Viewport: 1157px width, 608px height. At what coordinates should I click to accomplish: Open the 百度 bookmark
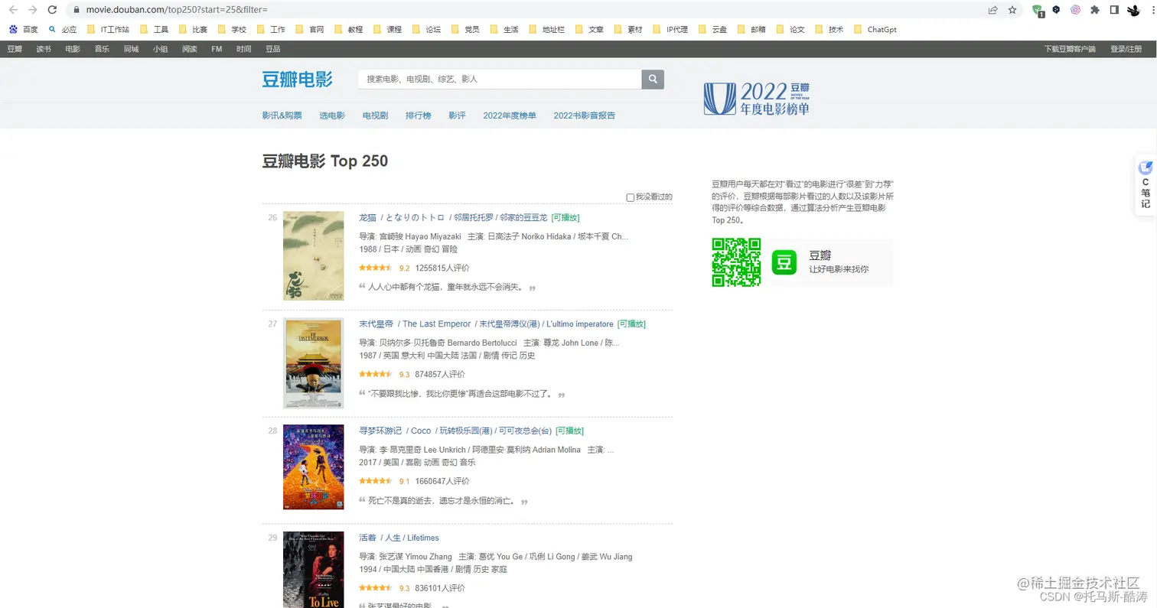click(24, 30)
